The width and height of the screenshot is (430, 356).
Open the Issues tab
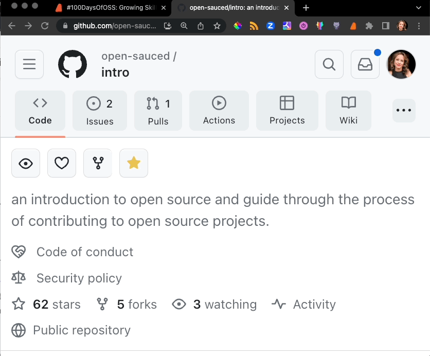[100, 111]
